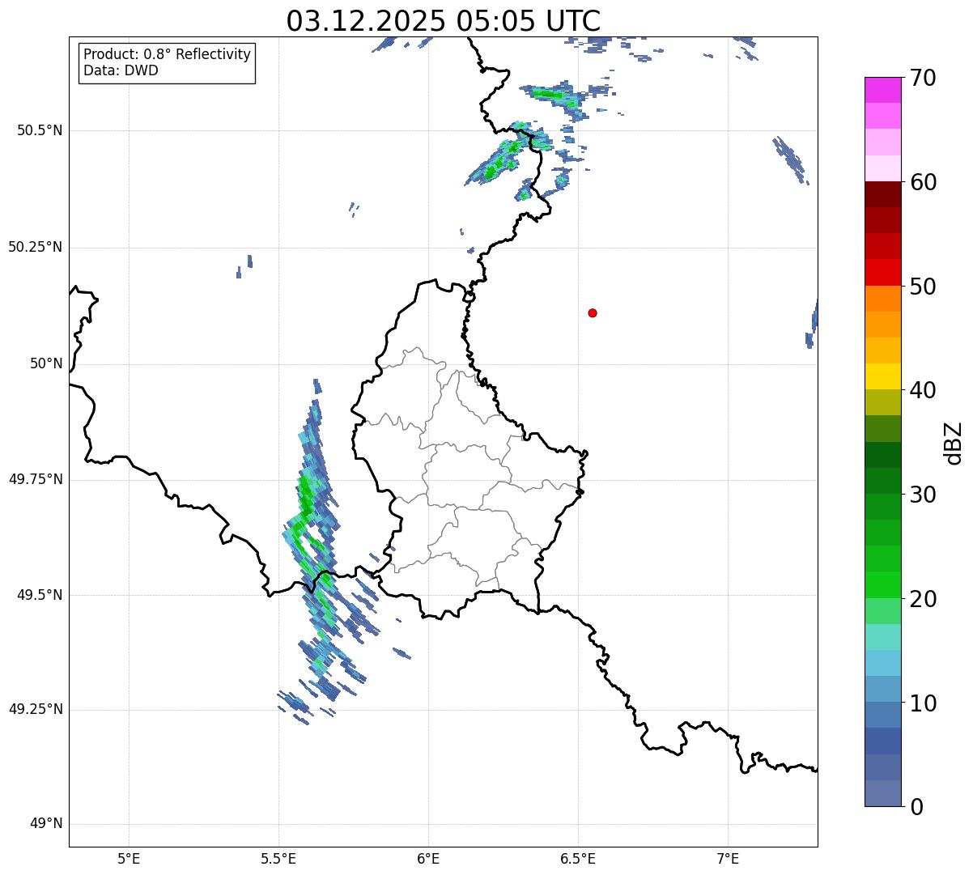Click the 0 colorbar tick label
This screenshot has height=875, width=973.
pos(916,807)
